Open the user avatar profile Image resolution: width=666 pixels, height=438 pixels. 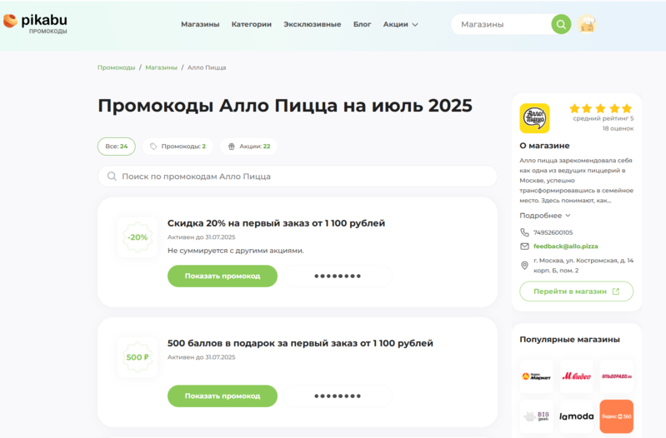[587, 24]
